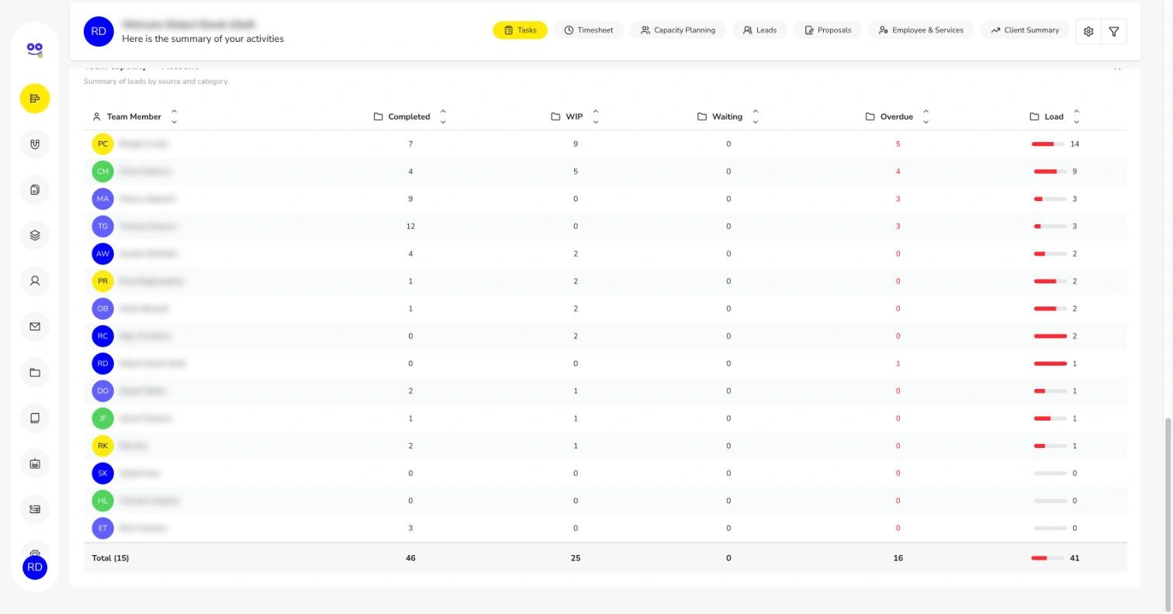Sort by the Overdue column

(x=926, y=116)
